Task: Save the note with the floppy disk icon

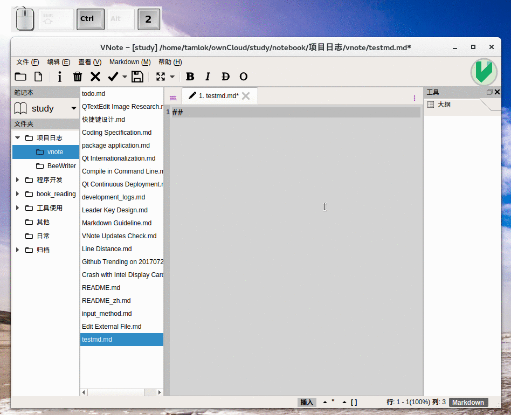Action: pyautogui.click(x=137, y=77)
